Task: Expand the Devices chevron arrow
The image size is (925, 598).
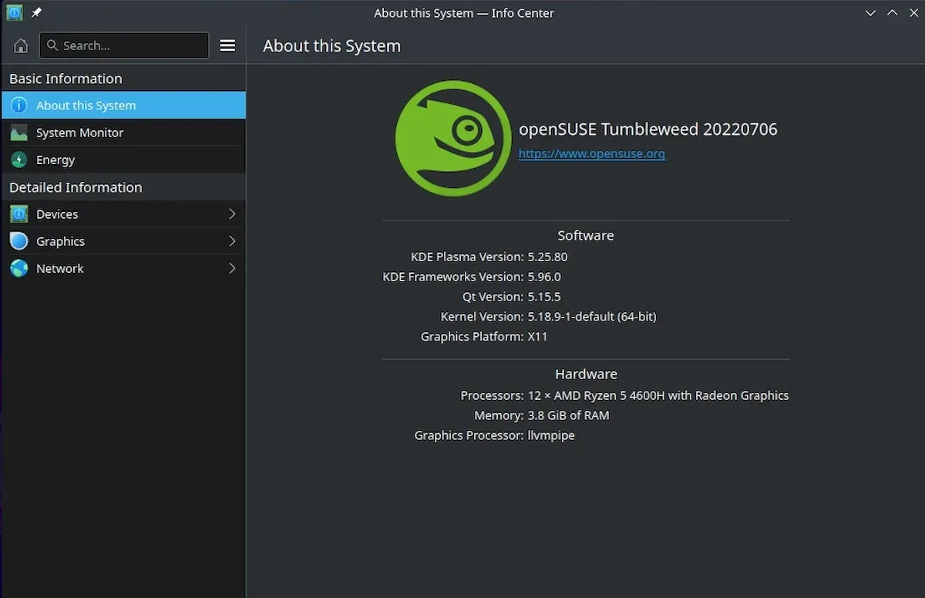Action: (232, 214)
